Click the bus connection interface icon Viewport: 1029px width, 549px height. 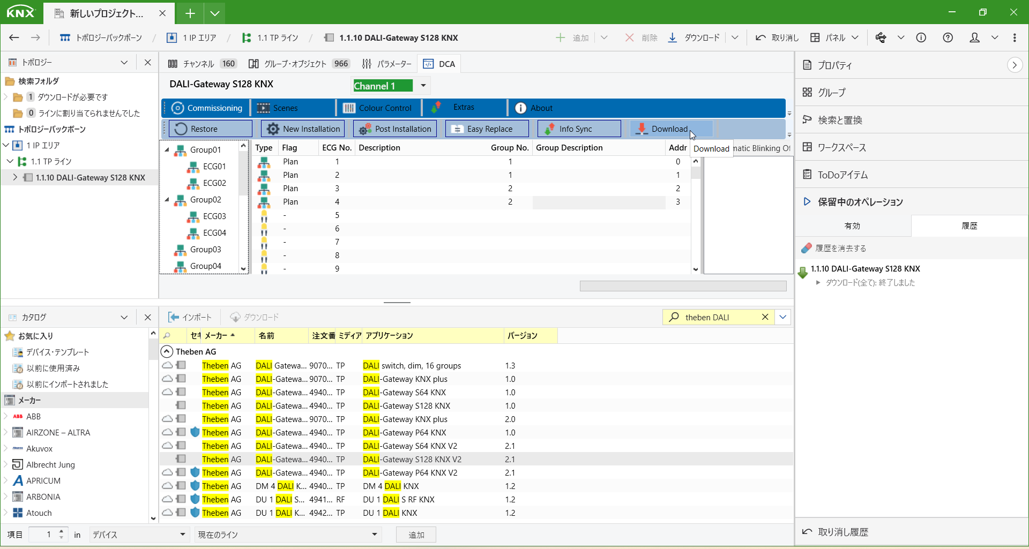point(881,37)
